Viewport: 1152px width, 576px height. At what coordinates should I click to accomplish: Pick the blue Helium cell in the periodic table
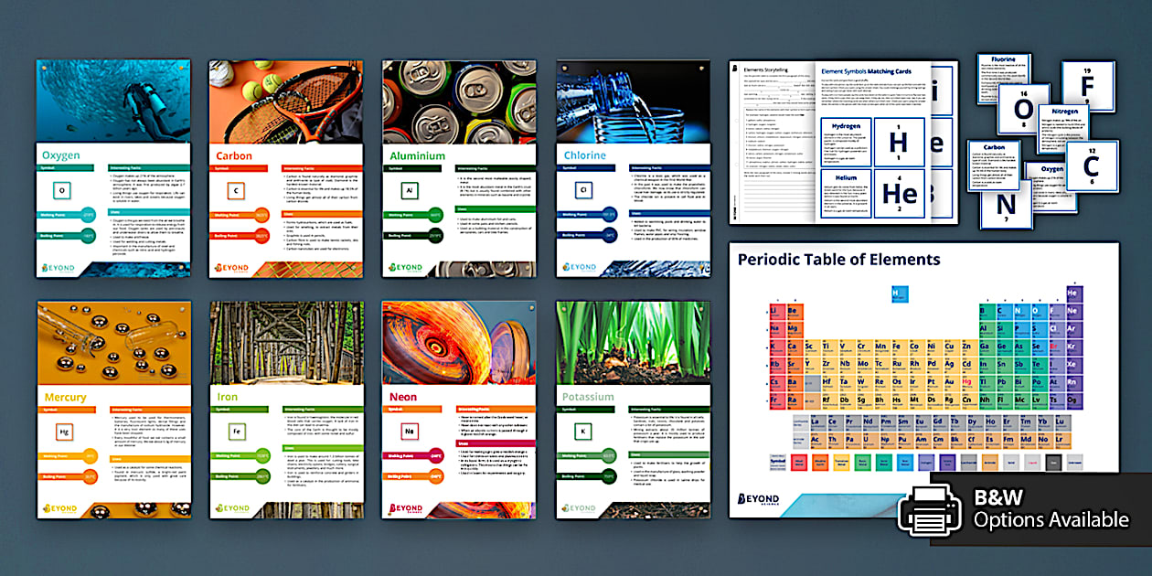point(1073,293)
